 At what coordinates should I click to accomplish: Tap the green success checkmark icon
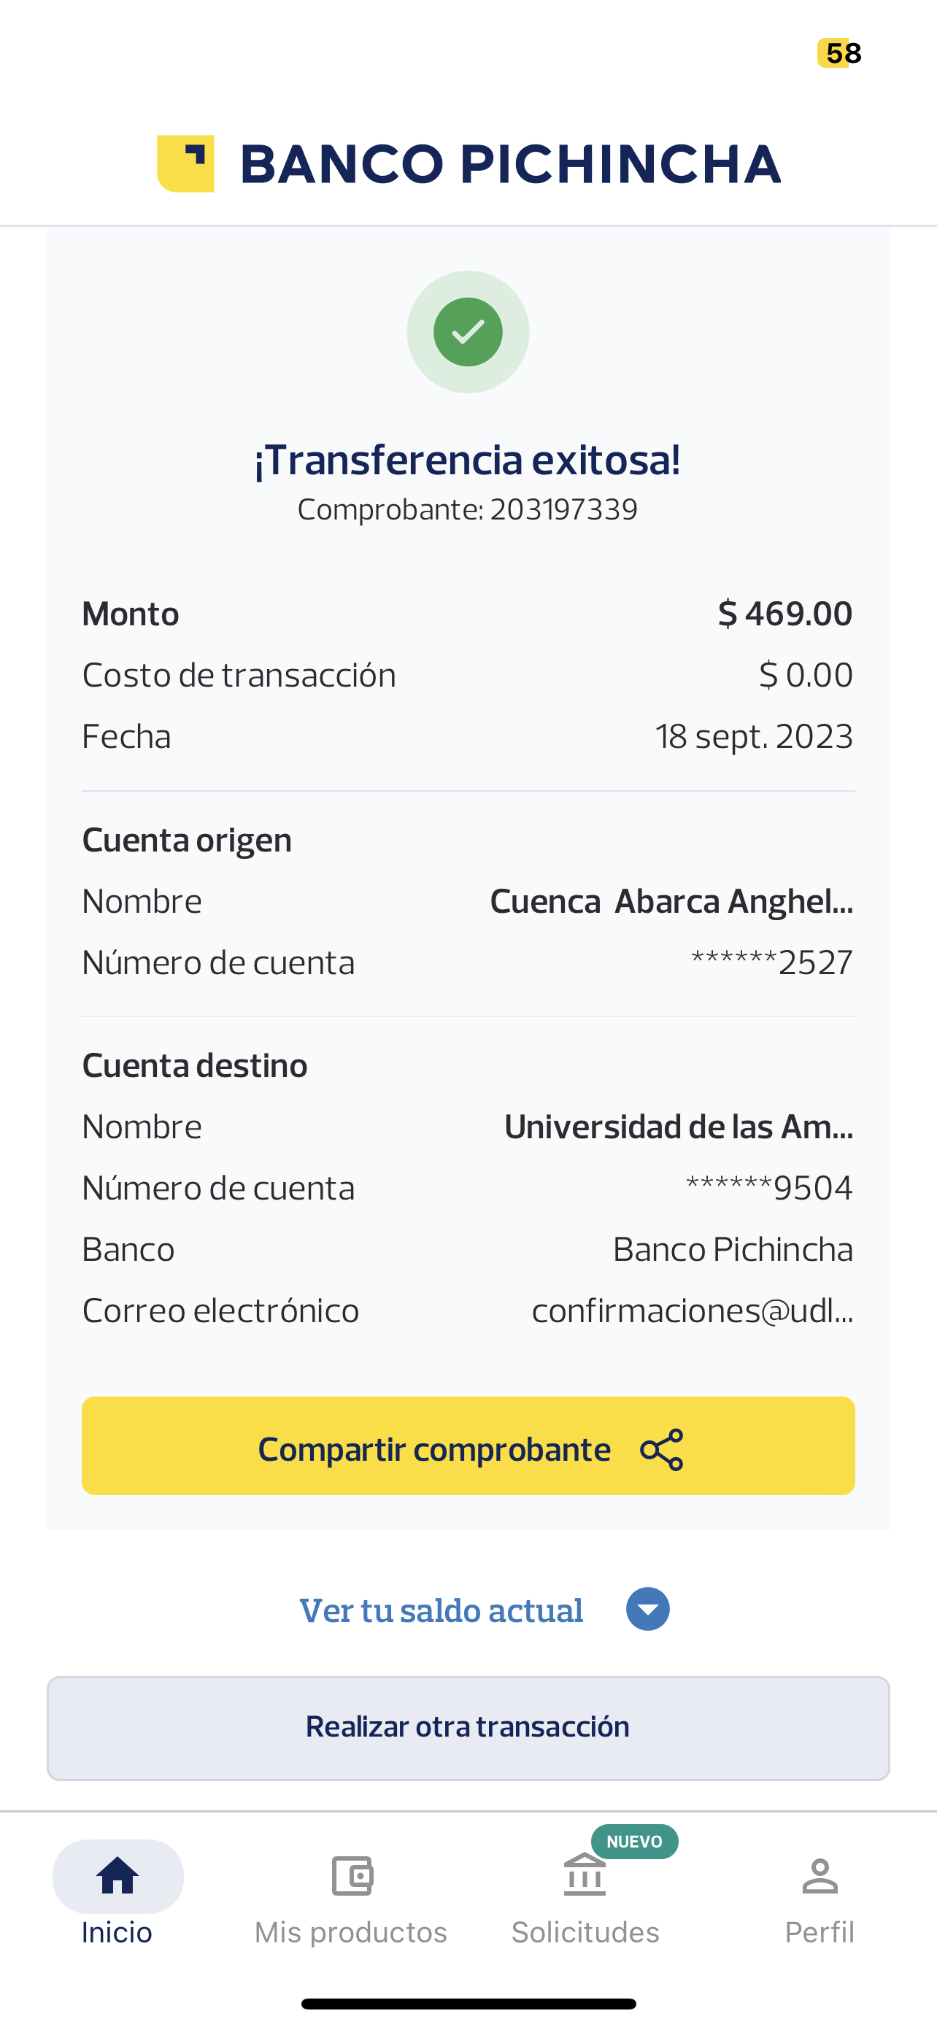click(468, 332)
